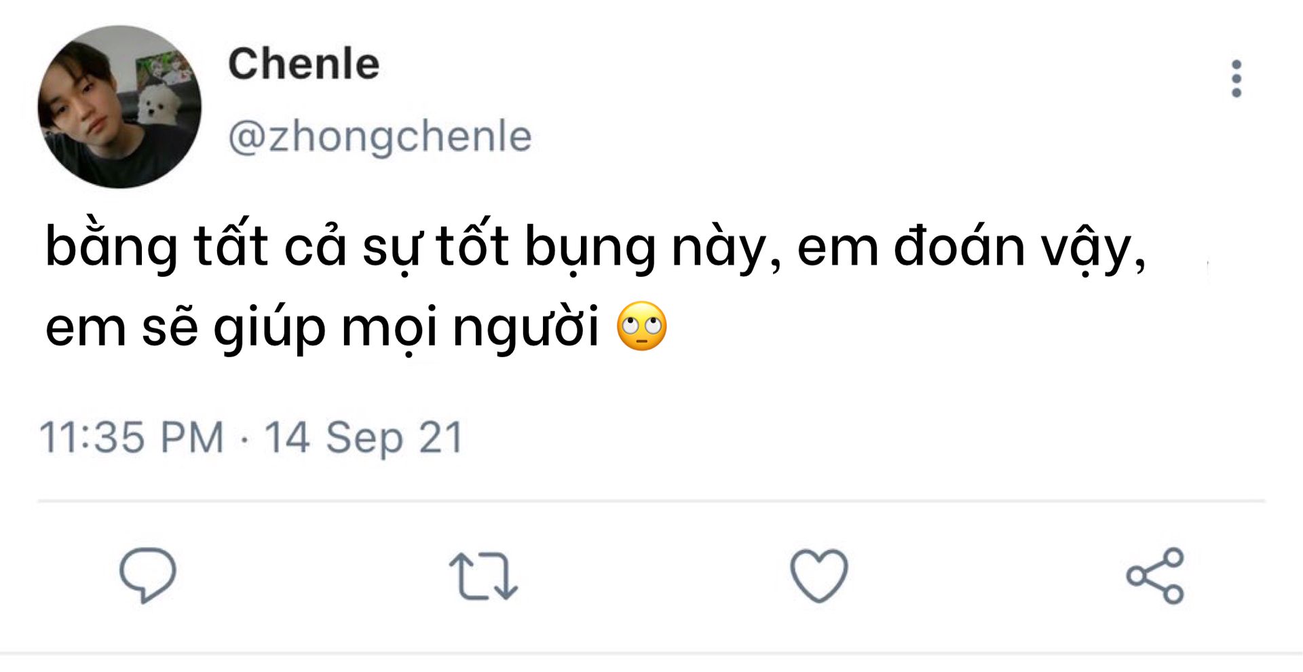This screenshot has width=1303, height=672.
Task: Click the horizontal divider above action icons
Action: point(651,501)
